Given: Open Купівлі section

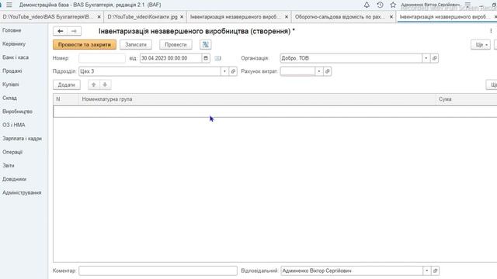Looking at the screenshot, I should [10, 84].
